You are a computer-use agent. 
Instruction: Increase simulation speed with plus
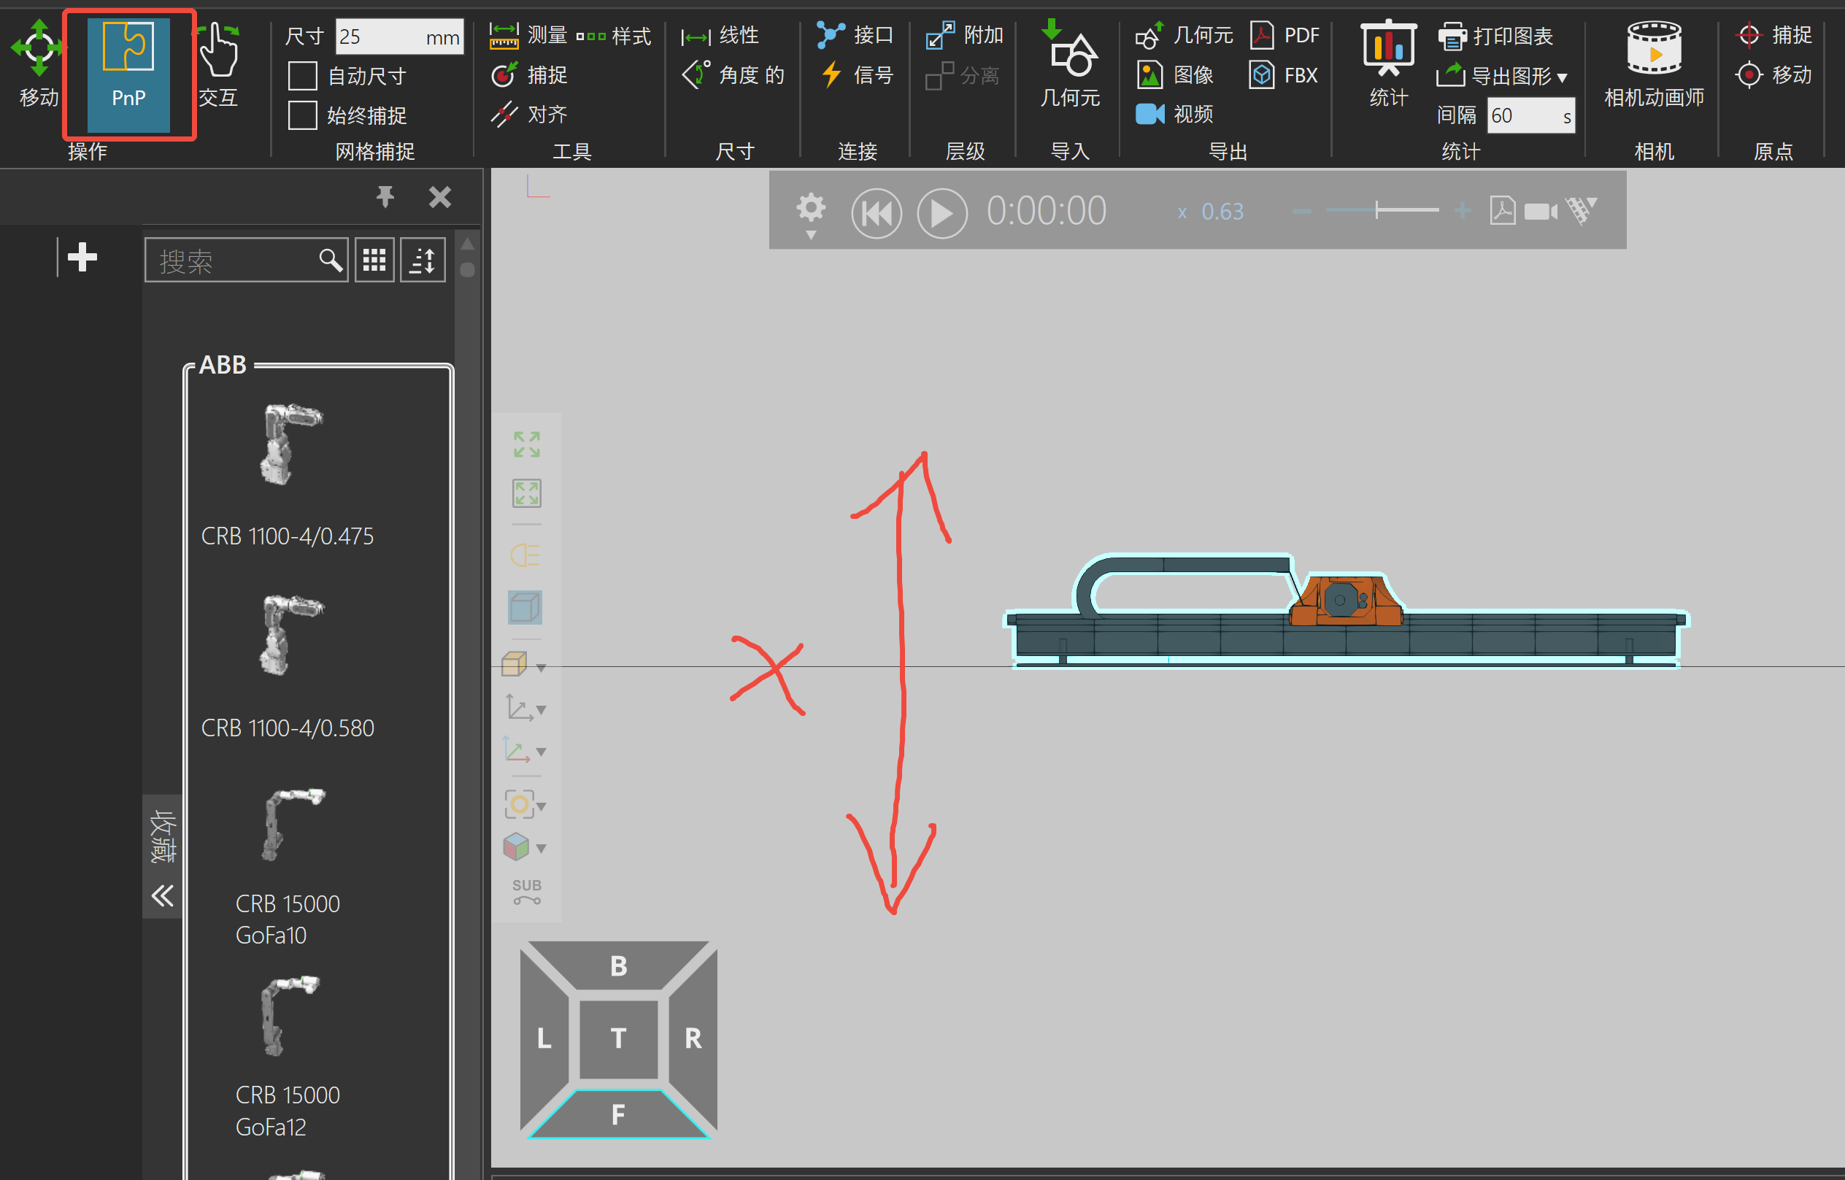pos(1462,210)
